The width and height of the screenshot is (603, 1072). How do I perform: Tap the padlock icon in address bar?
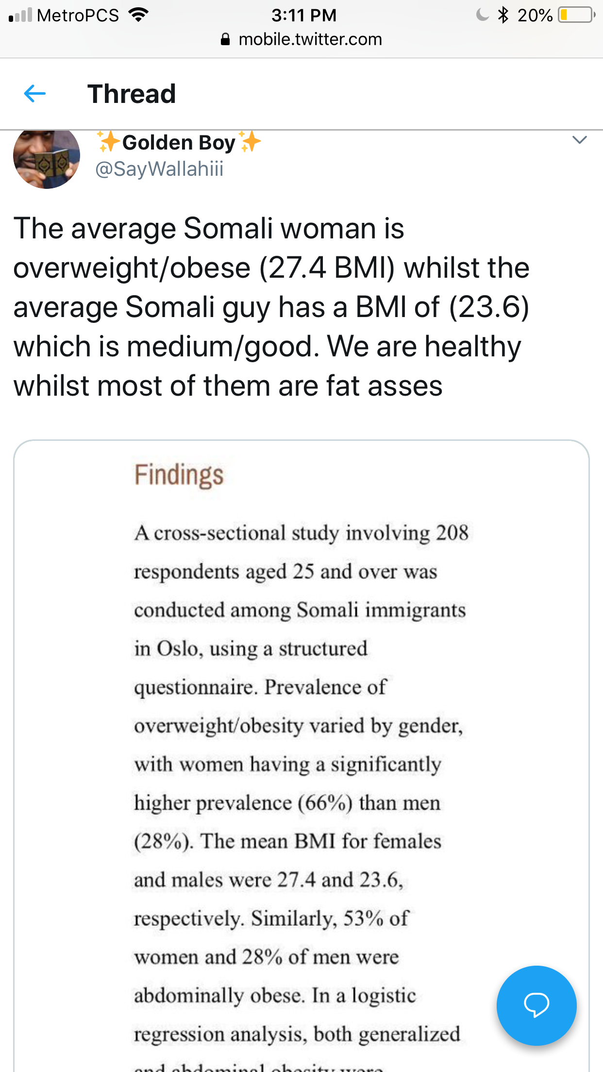[x=225, y=39]
